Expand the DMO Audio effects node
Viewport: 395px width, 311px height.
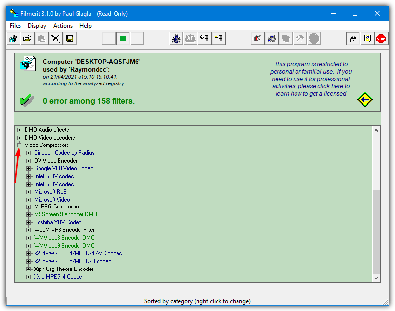coord(19,130)
